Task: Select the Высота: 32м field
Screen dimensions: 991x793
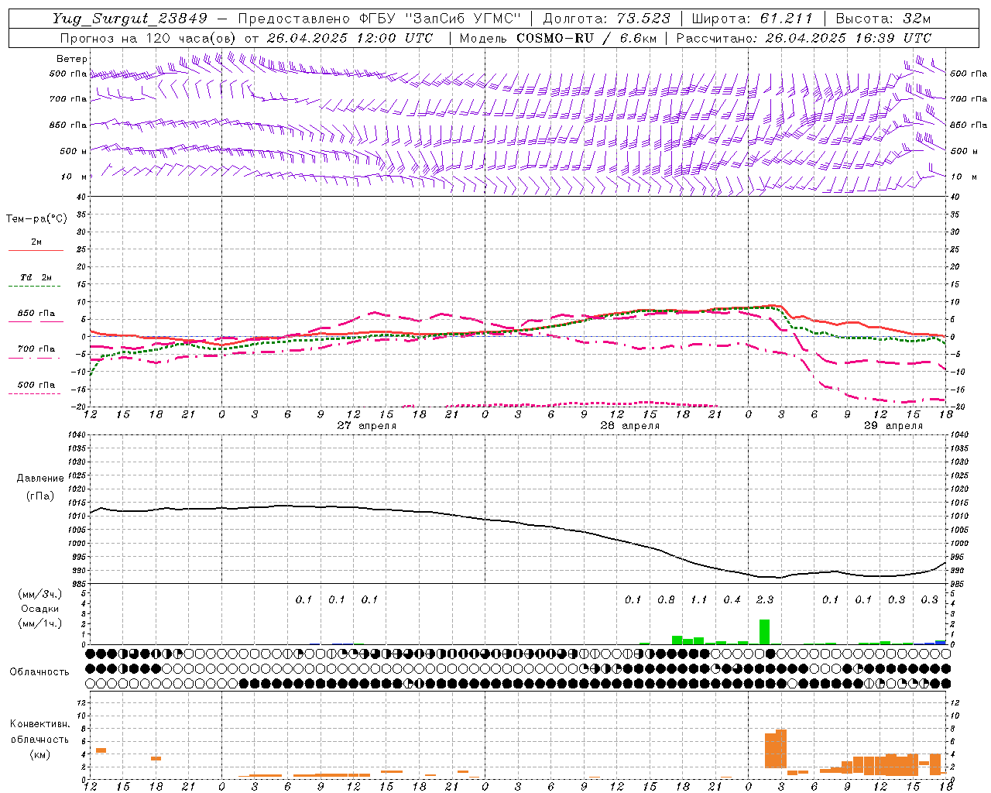Action: [883, 19]
